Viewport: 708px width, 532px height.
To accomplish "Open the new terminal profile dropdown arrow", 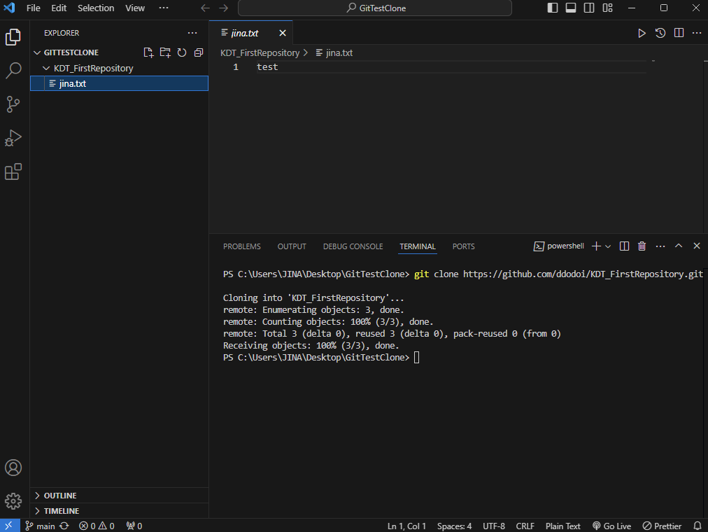I will (608, 246).
